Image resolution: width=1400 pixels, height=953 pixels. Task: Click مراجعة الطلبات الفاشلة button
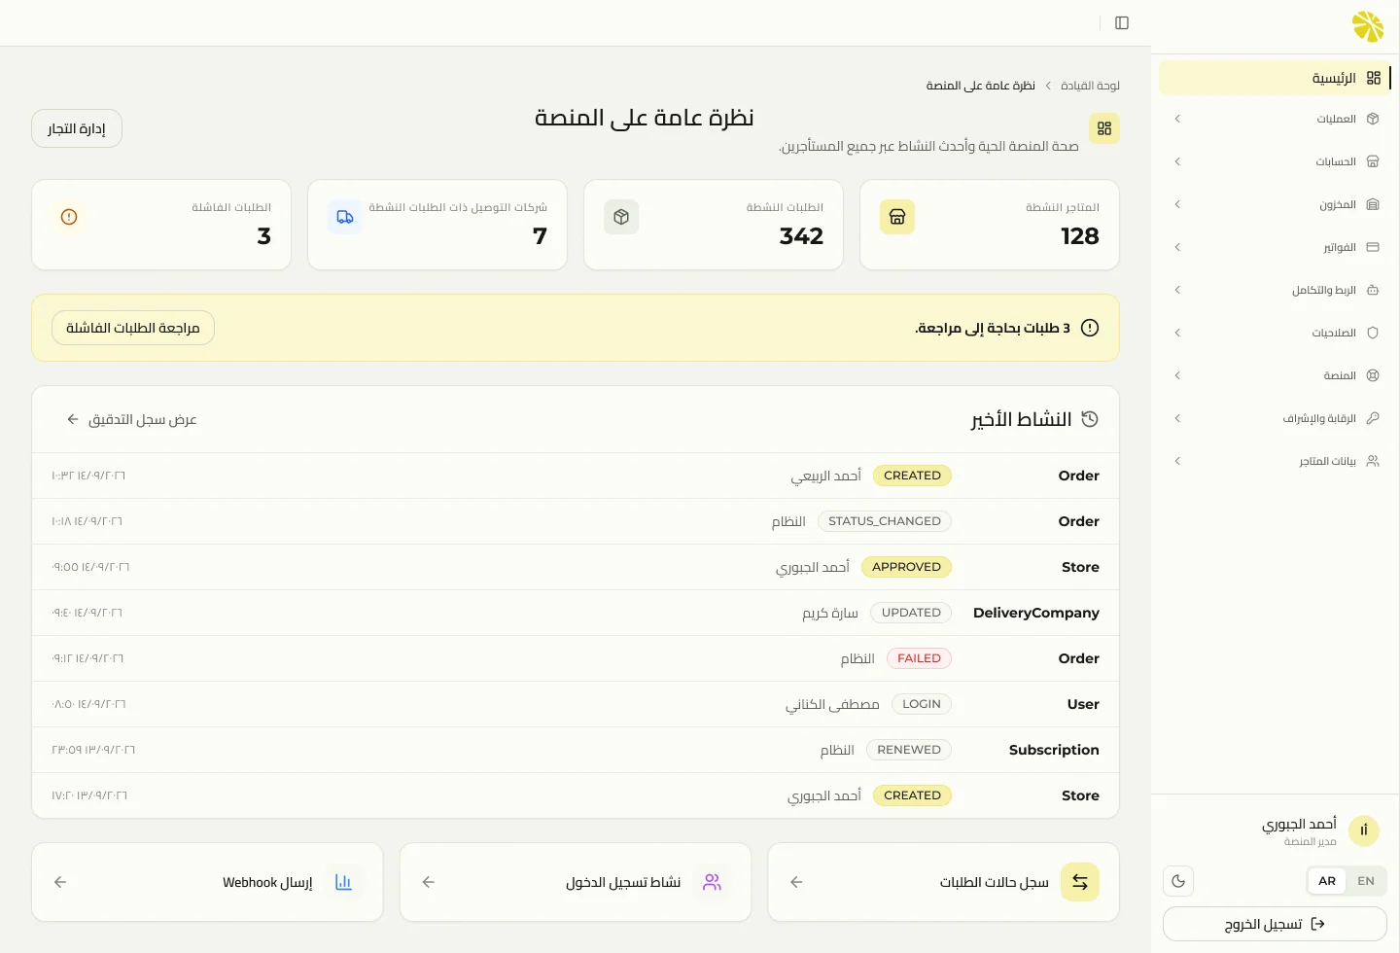click(x=133, y=328)
